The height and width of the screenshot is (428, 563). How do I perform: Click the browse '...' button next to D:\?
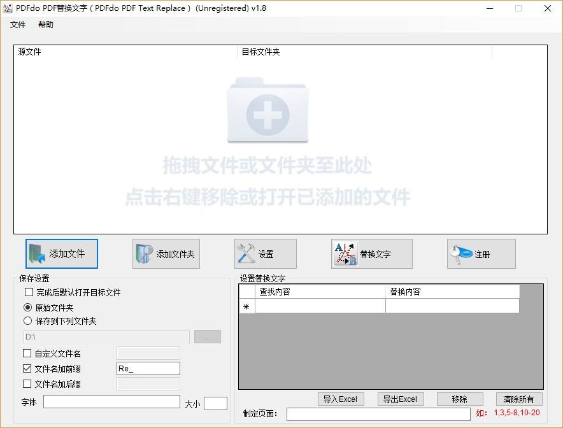[x=208, y=336]
